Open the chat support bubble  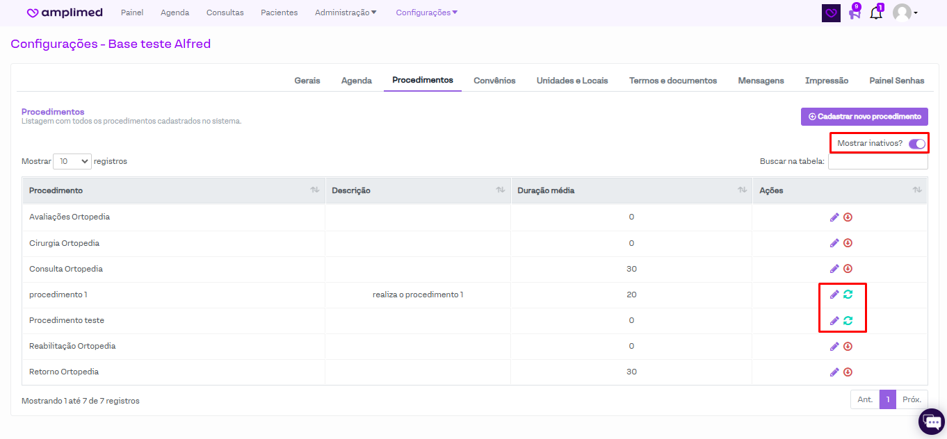(932, 422)
